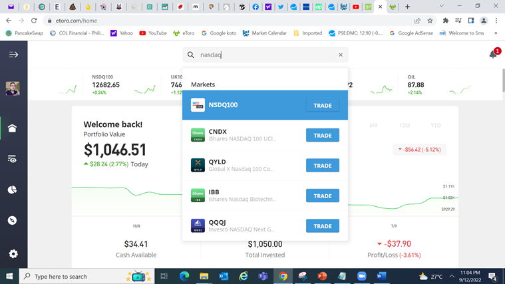Switch to the Facebook tab
The image size is (505, 284).
(255, 7)
